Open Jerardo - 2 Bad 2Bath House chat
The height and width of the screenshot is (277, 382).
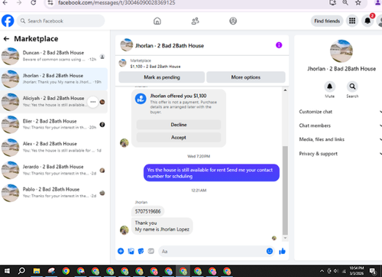pyautogui.click(x=53, y=170)
